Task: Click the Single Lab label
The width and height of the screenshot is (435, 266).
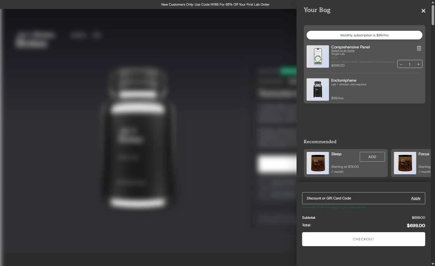Action: (338, 54)
